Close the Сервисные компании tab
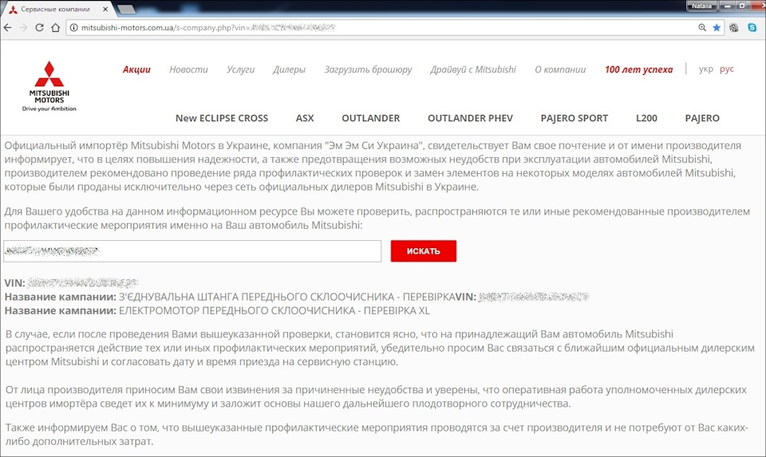Screen dimensions: 766x457 [x=105, y=9]
